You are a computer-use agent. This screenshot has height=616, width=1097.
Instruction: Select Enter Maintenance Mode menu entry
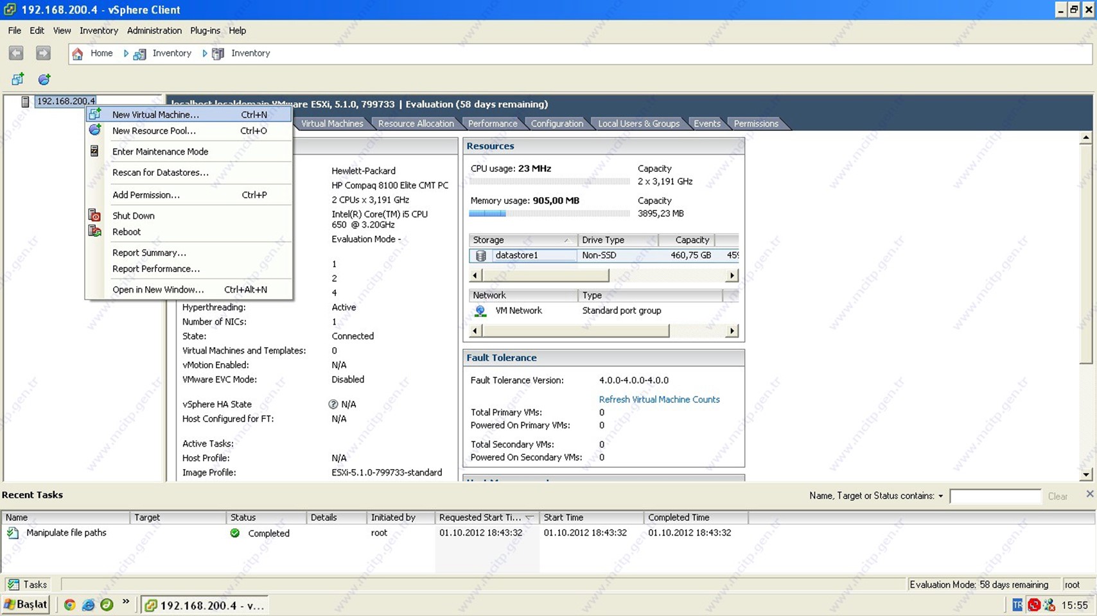(x=189, y=151)
